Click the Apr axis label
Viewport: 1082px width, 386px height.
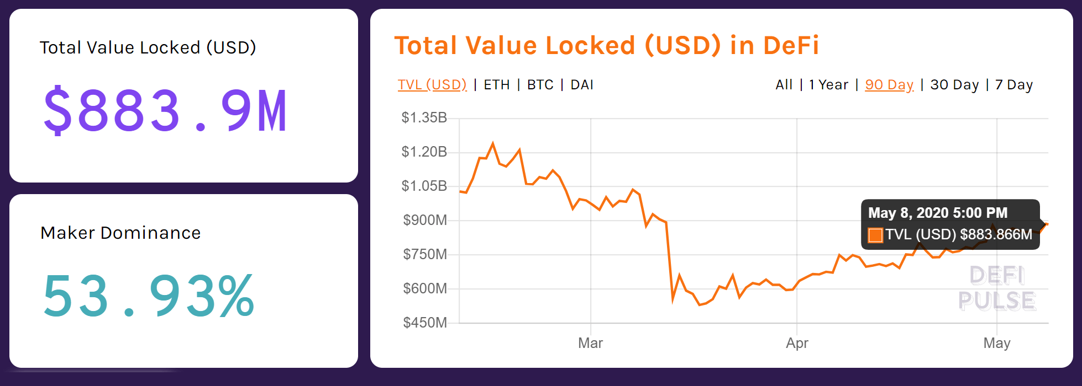click(x=797, y=342)
